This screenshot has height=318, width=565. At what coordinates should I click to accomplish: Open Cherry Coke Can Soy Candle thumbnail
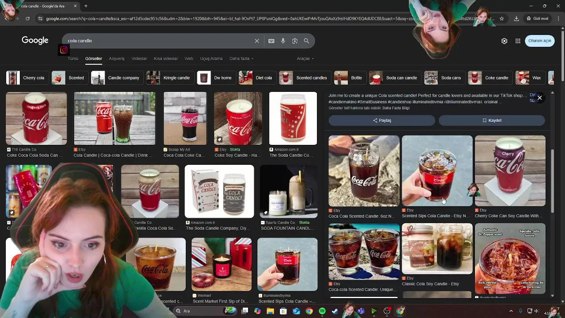(510, 170)
